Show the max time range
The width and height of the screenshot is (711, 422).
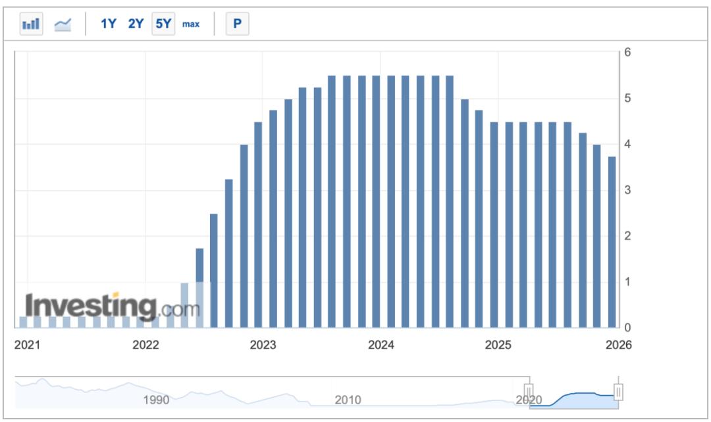click(191, 24)
